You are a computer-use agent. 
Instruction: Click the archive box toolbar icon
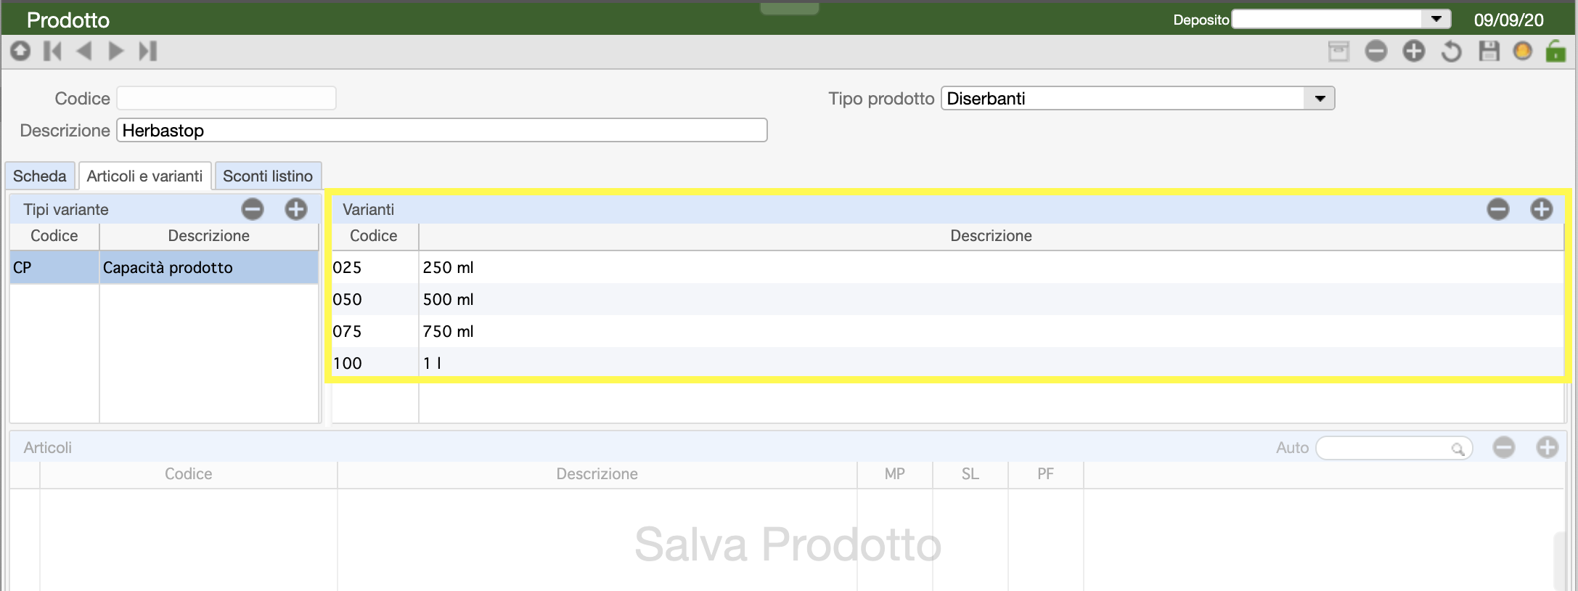pyautogui.click(x=1338, y=51)
